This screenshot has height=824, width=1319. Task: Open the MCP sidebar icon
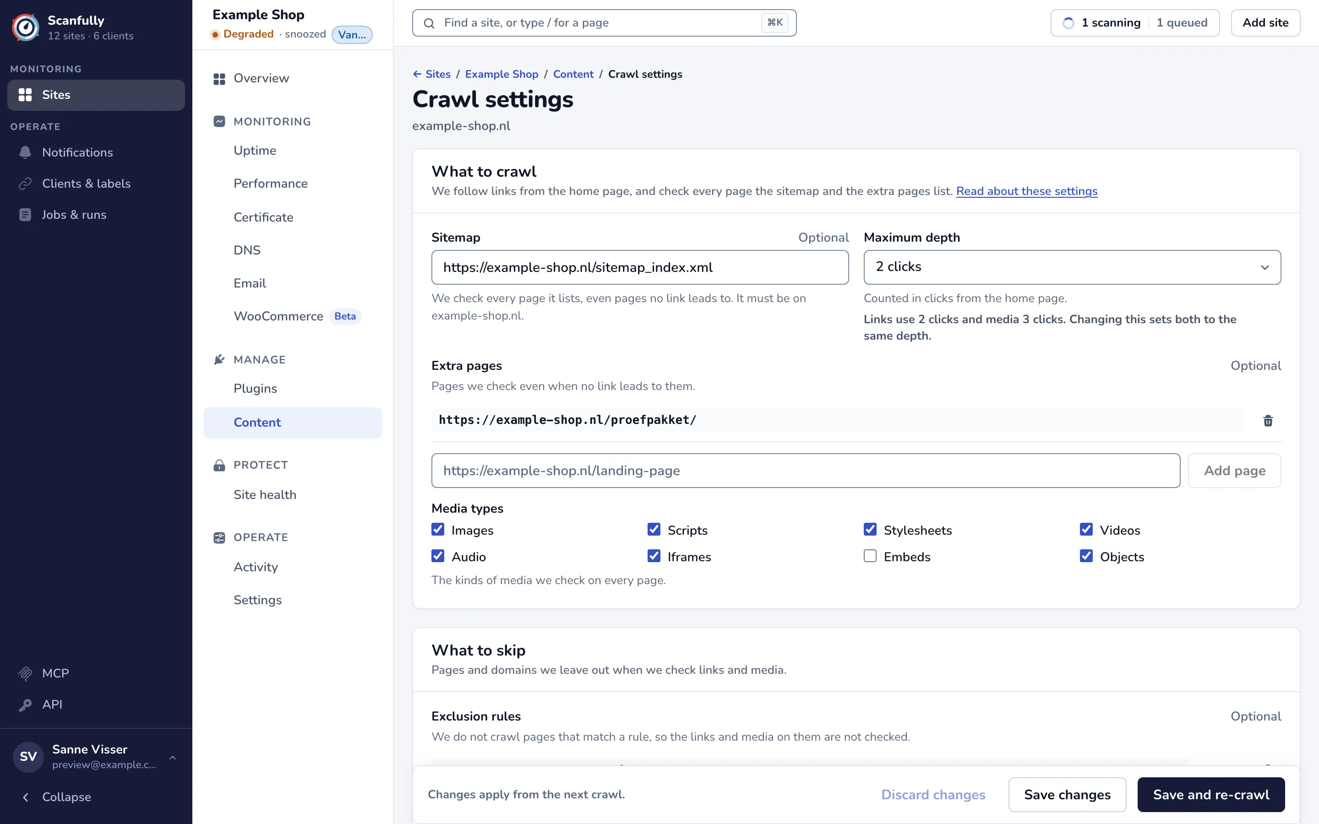pos(25,673)
